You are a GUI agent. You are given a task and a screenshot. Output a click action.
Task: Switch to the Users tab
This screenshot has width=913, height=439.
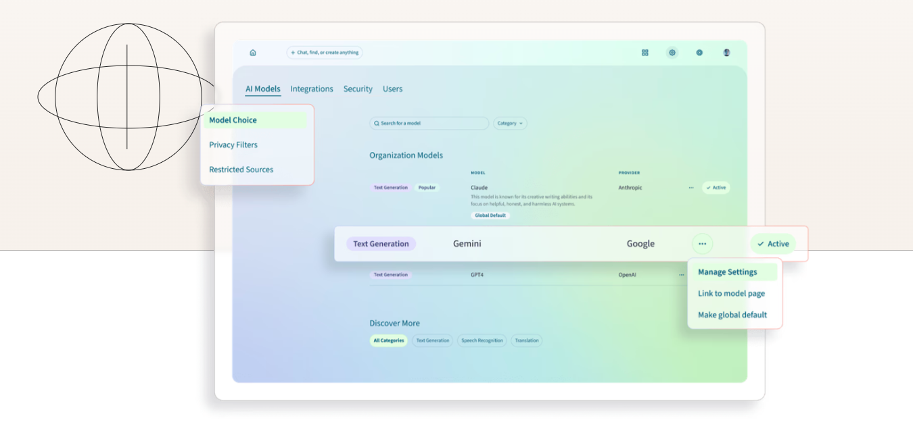(x=392, y=89)
